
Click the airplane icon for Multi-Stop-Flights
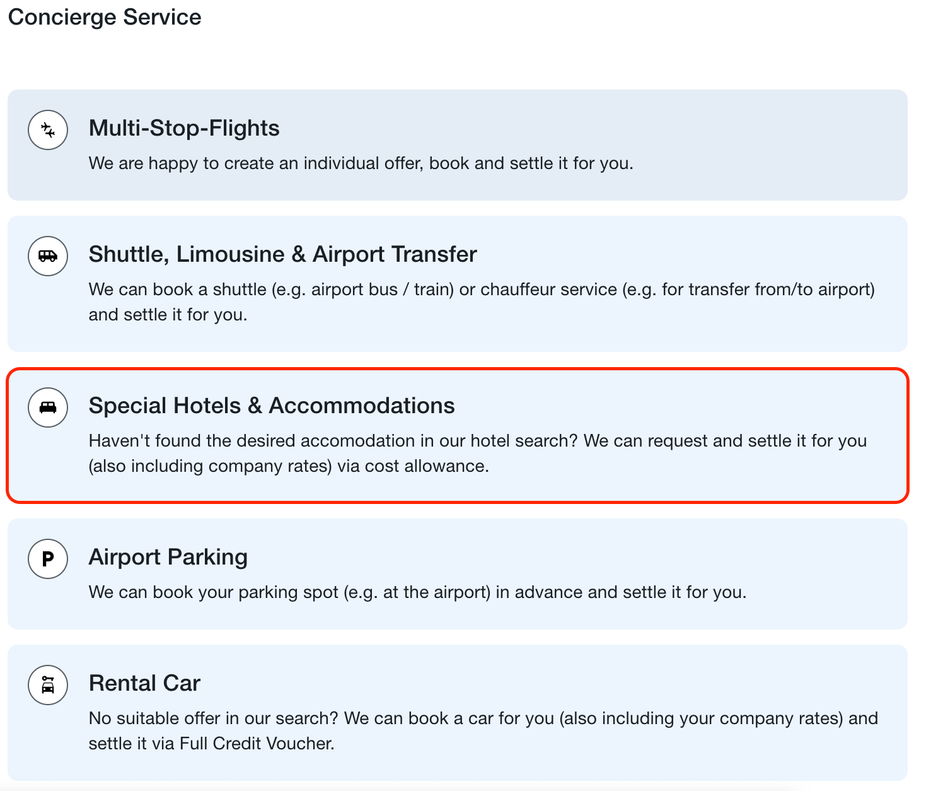point(48,130)
